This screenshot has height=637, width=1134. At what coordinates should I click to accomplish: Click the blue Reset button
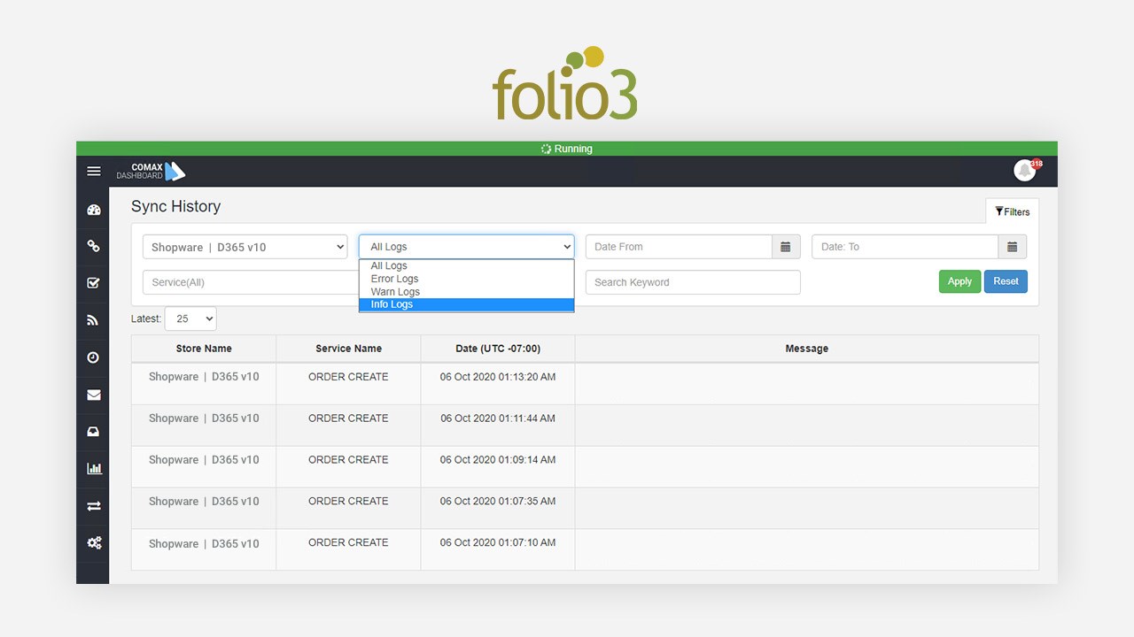pyautogui.click(x=1006, y=281)
